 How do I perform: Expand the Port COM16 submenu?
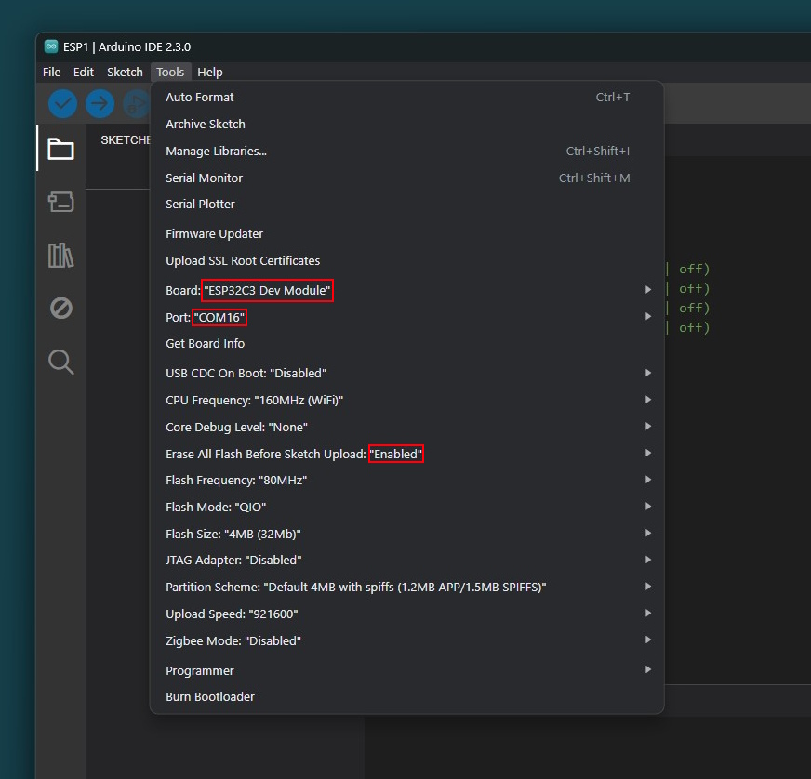tap(406, 317)
